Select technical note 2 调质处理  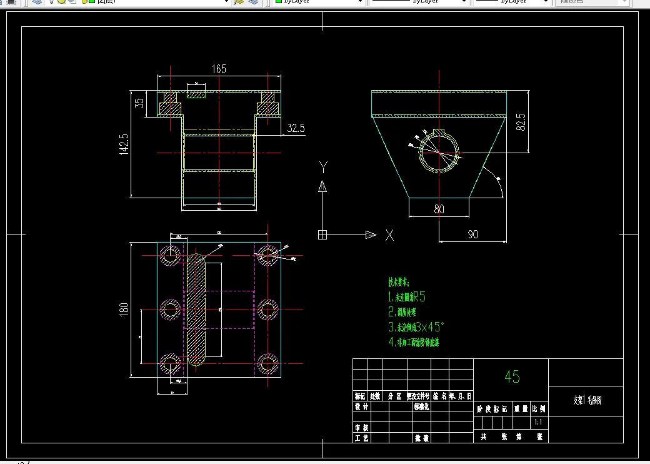pos(402,312)
